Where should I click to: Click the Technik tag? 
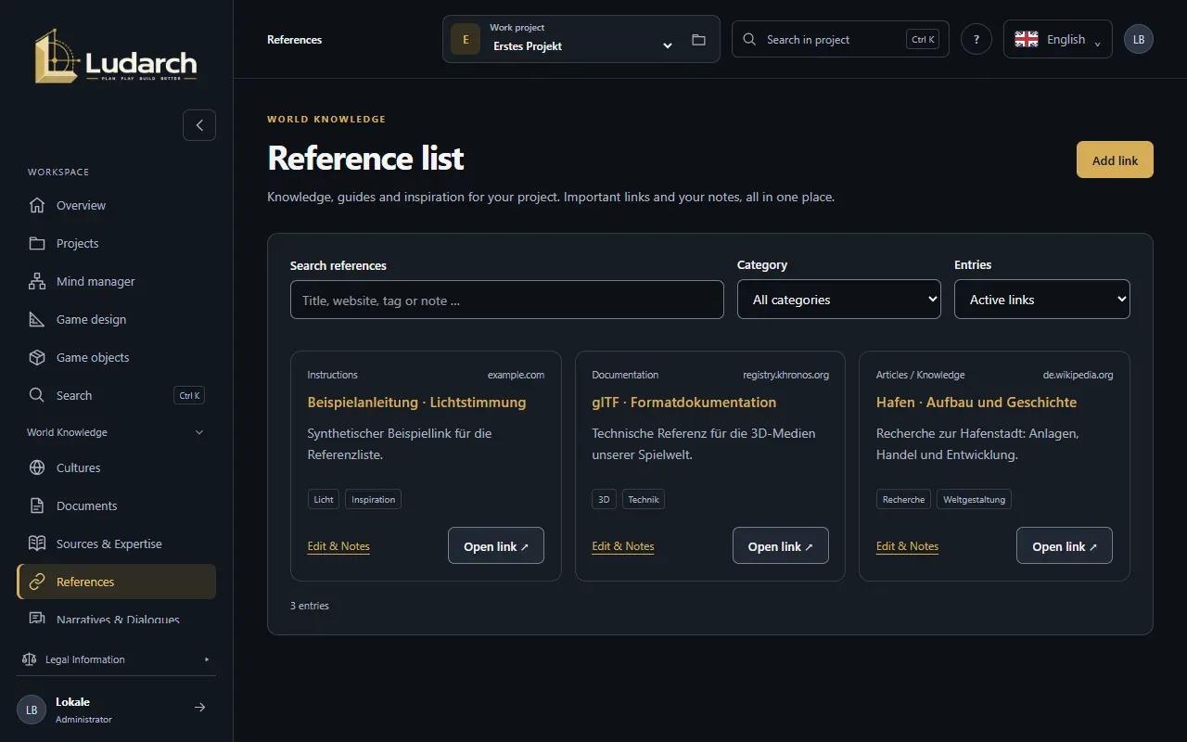(644, 499)
